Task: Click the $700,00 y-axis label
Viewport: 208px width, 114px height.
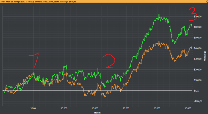Action: click(198, 16)
